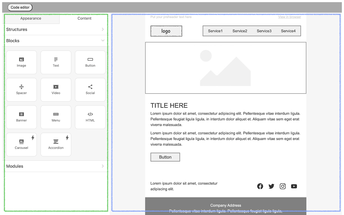Viewport: 344px width, 215px height.
Task: Expand the Modules section
Action: click(55, 166)
